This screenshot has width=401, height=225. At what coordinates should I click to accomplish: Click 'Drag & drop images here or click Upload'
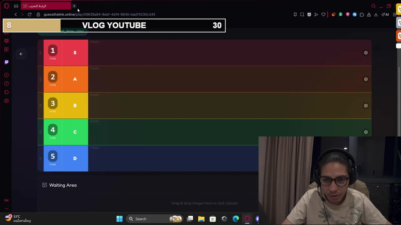[204, 203]
